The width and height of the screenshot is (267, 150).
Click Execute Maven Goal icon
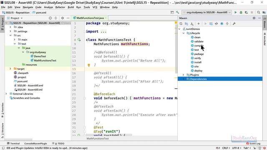[211, 24]
